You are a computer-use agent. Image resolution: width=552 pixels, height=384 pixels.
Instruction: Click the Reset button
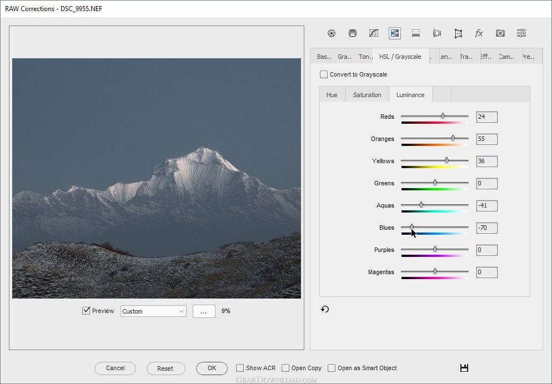pos(165,368)
